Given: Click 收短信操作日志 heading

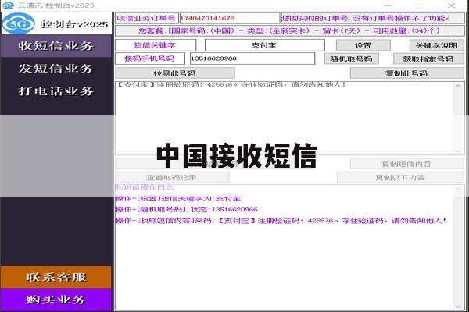Looking at the screenshot, I should 145,187.
